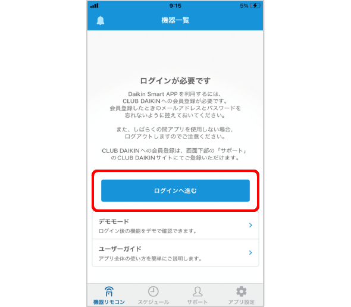Switch to the サポート tab label
351x307 pixels.
coord(197,302)
